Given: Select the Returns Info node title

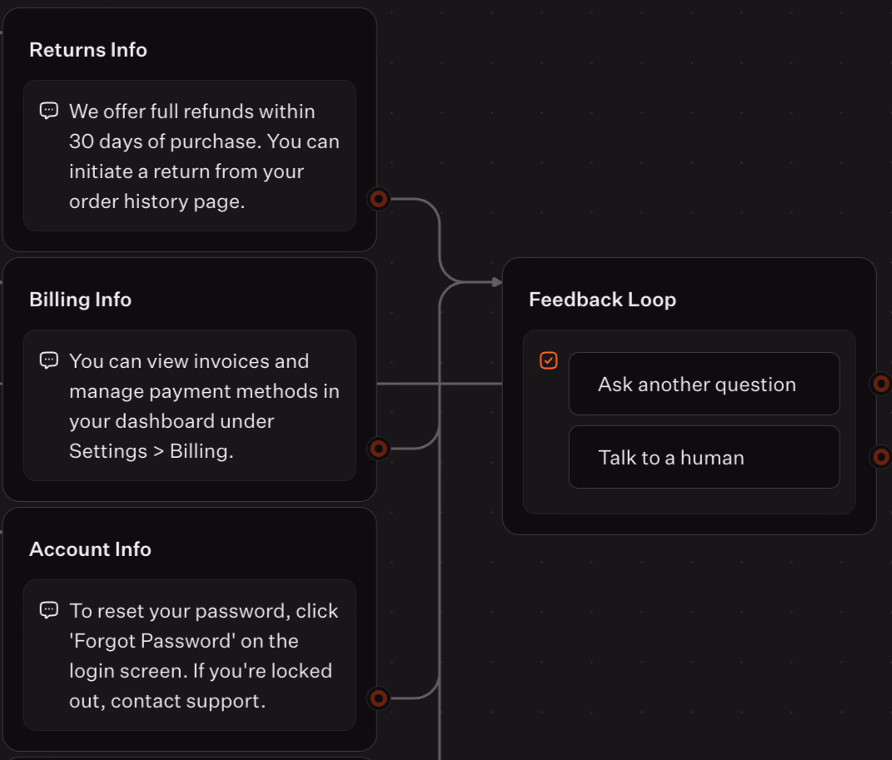Looking at the screenshot, I should (x=88, y=50).
